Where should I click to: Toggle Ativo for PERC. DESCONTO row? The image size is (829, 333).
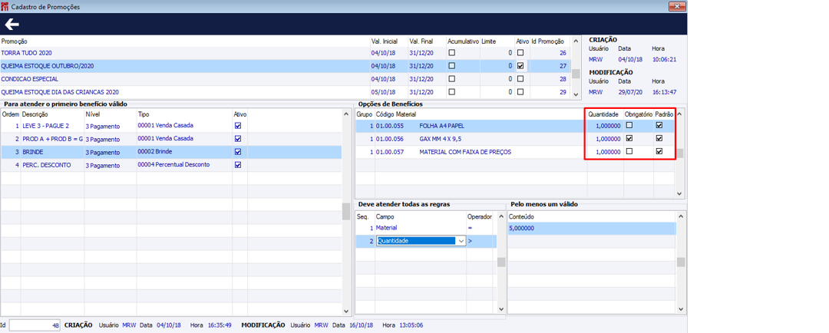(238, 164)
